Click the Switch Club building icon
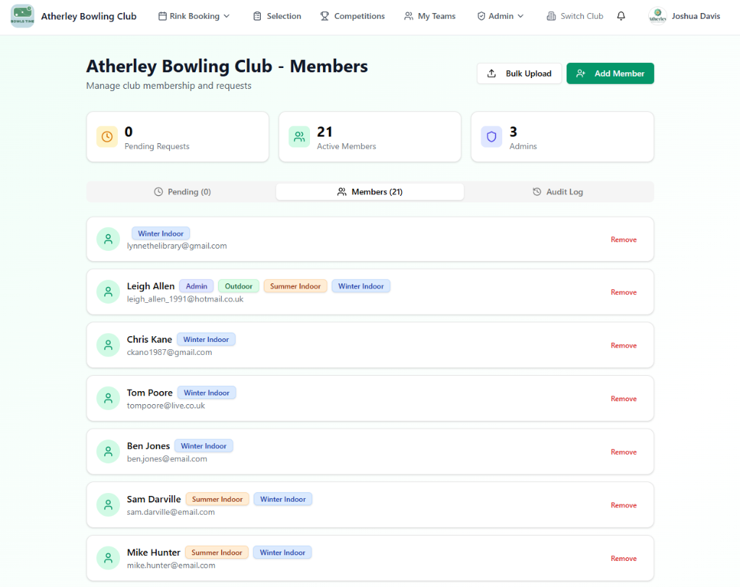 pyautogui.click(x=551, y=16)
